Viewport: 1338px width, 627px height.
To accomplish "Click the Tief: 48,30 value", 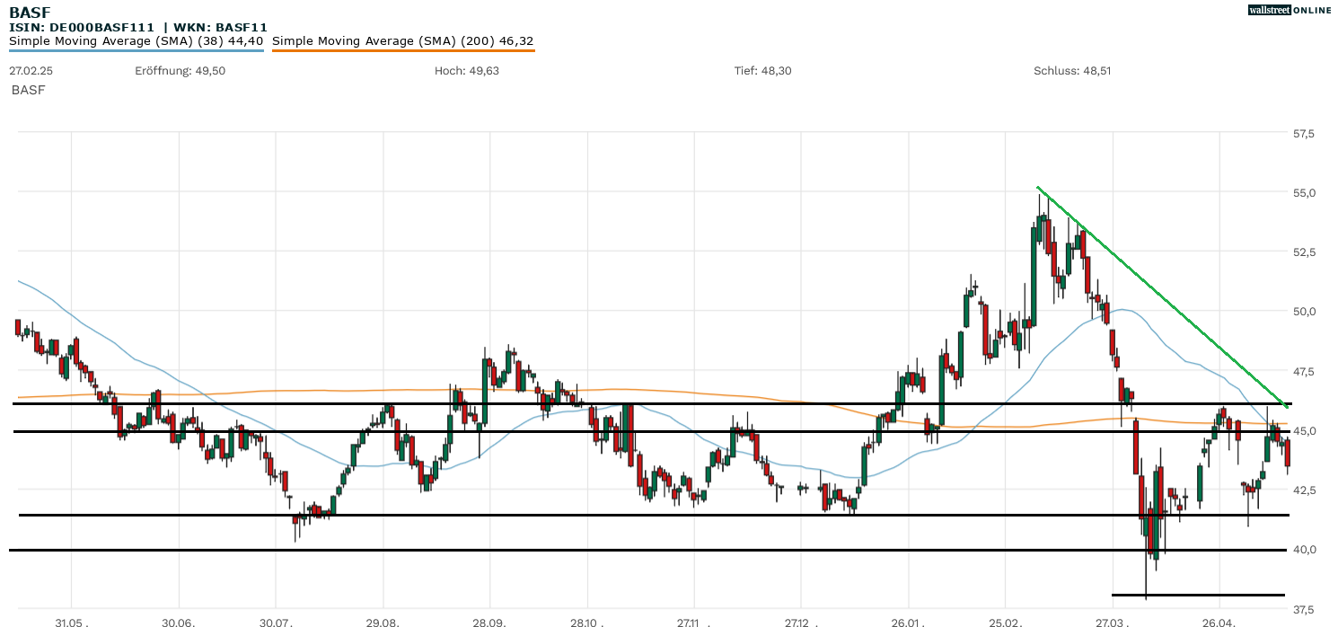I will [x=763, y=70].
